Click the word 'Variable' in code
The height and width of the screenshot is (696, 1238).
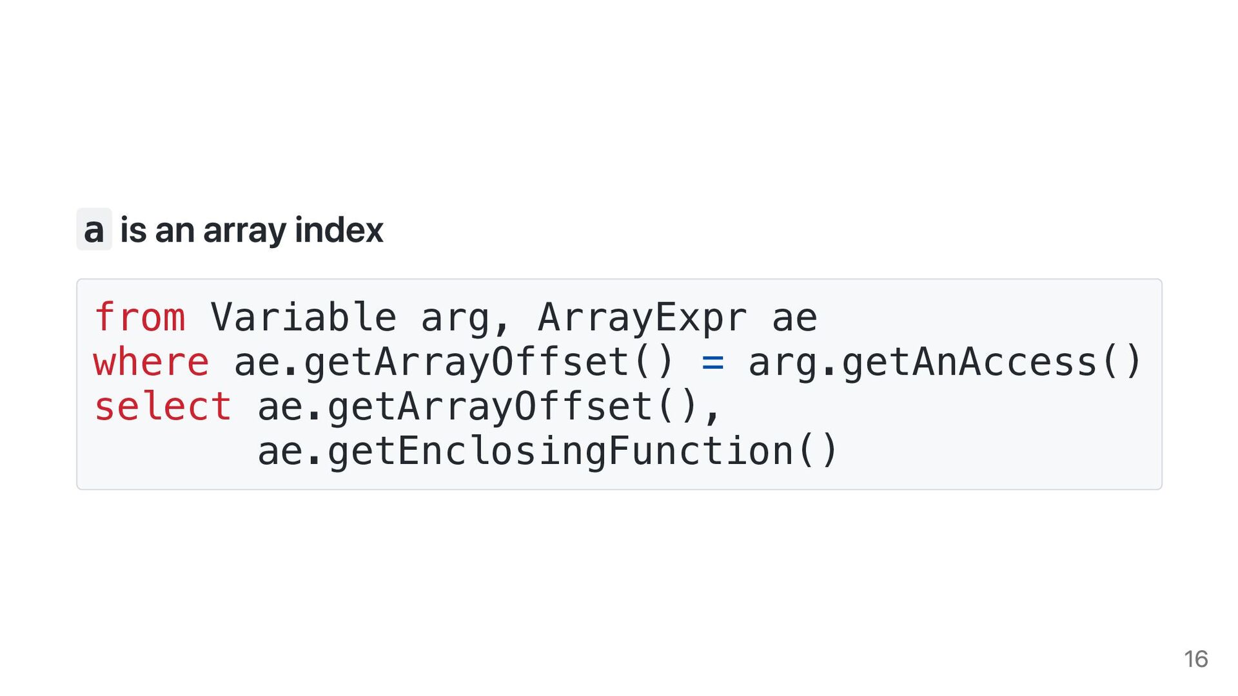[x=303, y=317]
